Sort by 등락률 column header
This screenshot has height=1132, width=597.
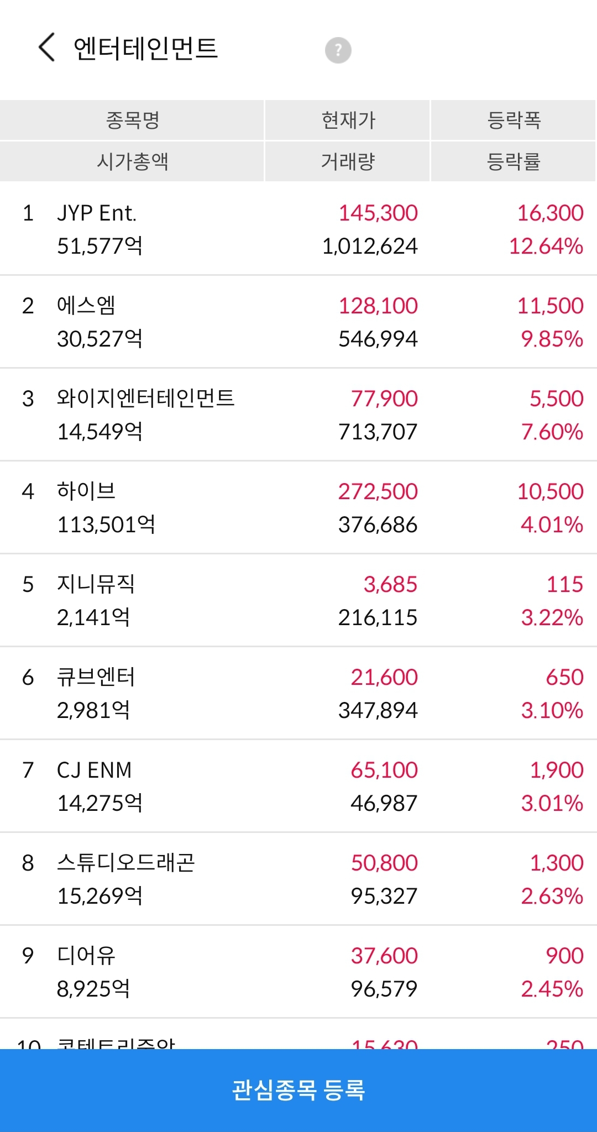pyautogui.click(x=514, y=161)
